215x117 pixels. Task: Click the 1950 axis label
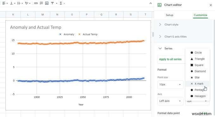tap(83, 97)
